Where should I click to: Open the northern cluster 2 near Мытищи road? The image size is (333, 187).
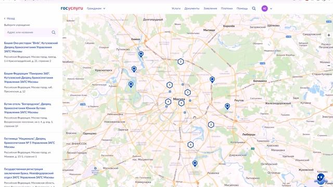point(181,62)
